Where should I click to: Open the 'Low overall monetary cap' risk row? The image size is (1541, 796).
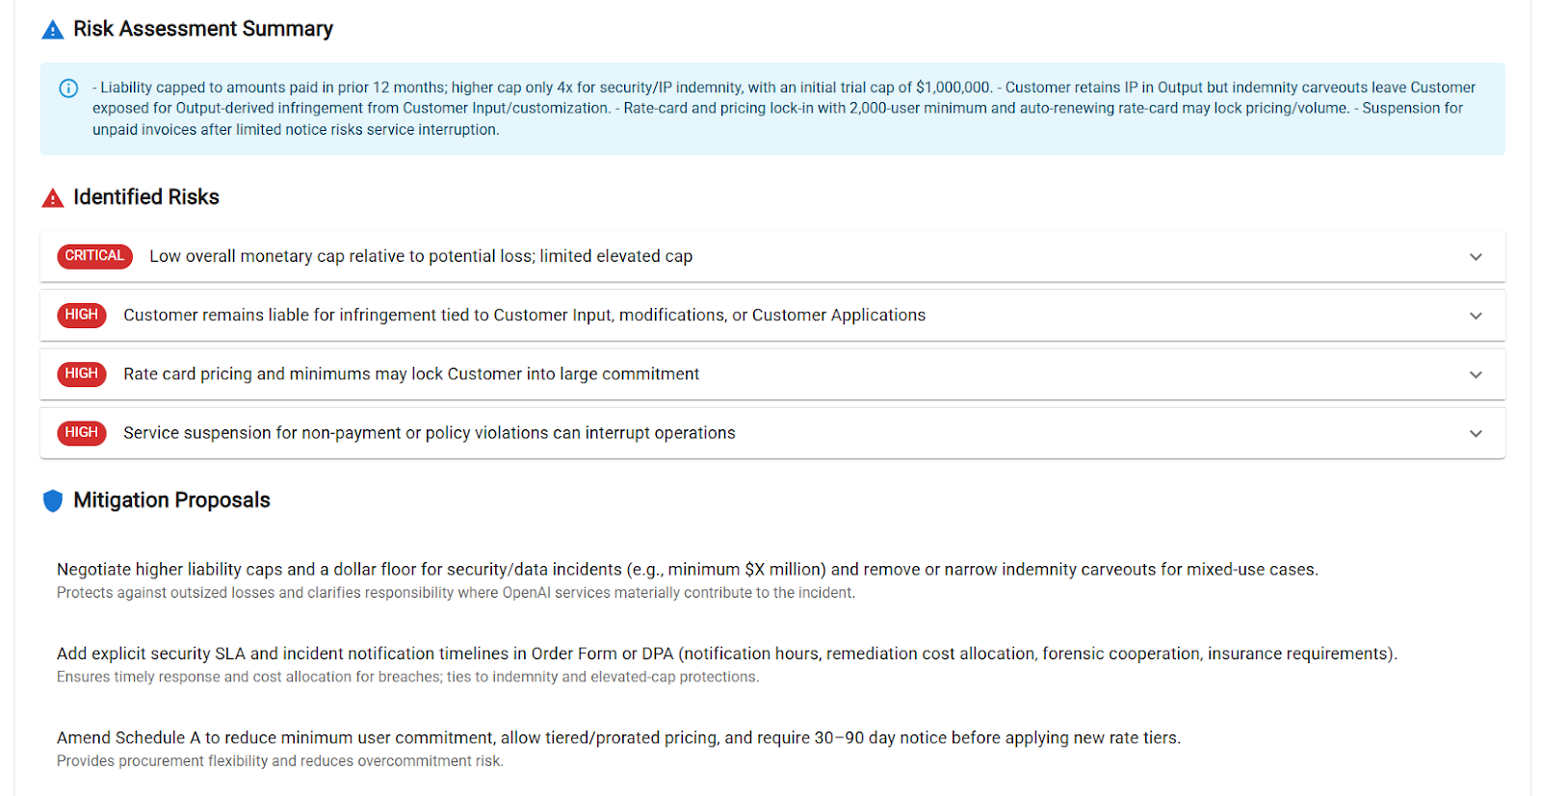click(421, 256)
